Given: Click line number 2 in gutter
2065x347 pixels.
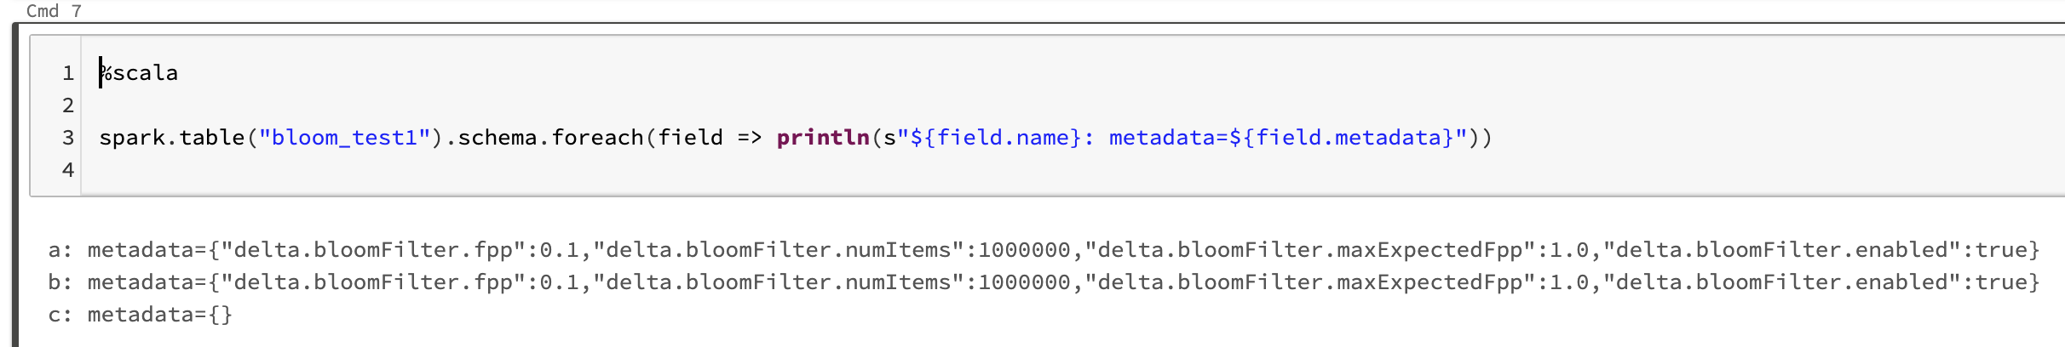Looking at the screenshot, I should 68,105.
